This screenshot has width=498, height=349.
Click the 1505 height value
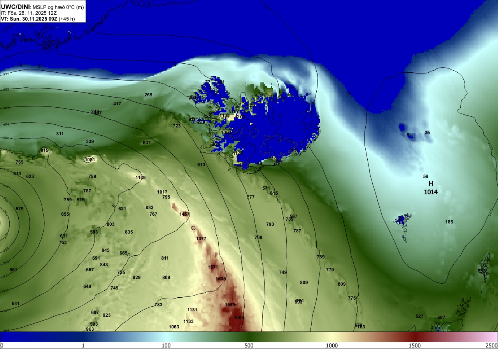coord(221,279)
